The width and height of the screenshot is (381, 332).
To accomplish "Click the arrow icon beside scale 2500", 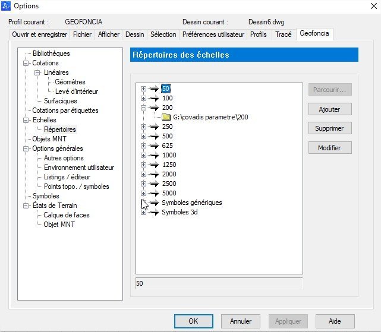I will click(x=155, y=184).
